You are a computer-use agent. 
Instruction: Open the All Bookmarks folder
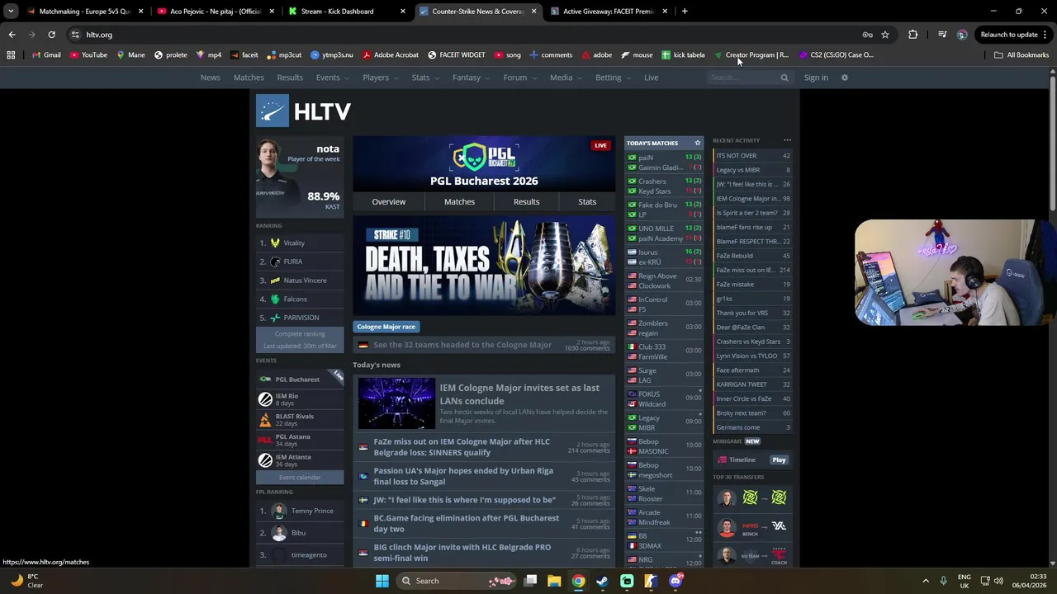(x=1021, y=55)
